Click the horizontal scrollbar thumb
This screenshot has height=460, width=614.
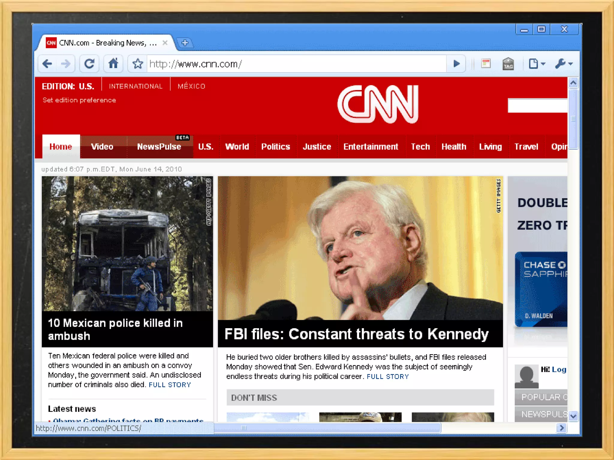327,428
